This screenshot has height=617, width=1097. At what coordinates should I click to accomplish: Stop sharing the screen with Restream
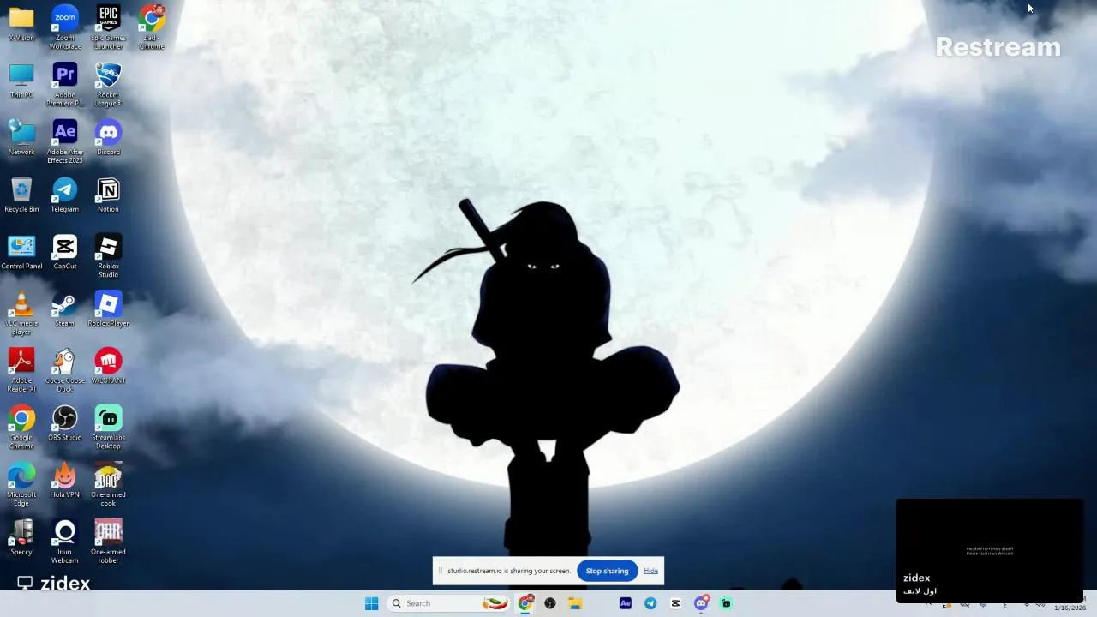608,571
